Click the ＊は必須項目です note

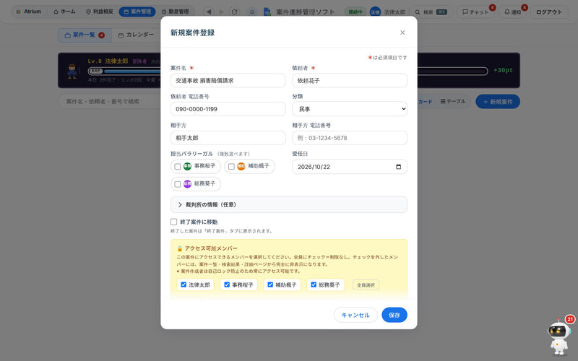(x=387, y=58)
